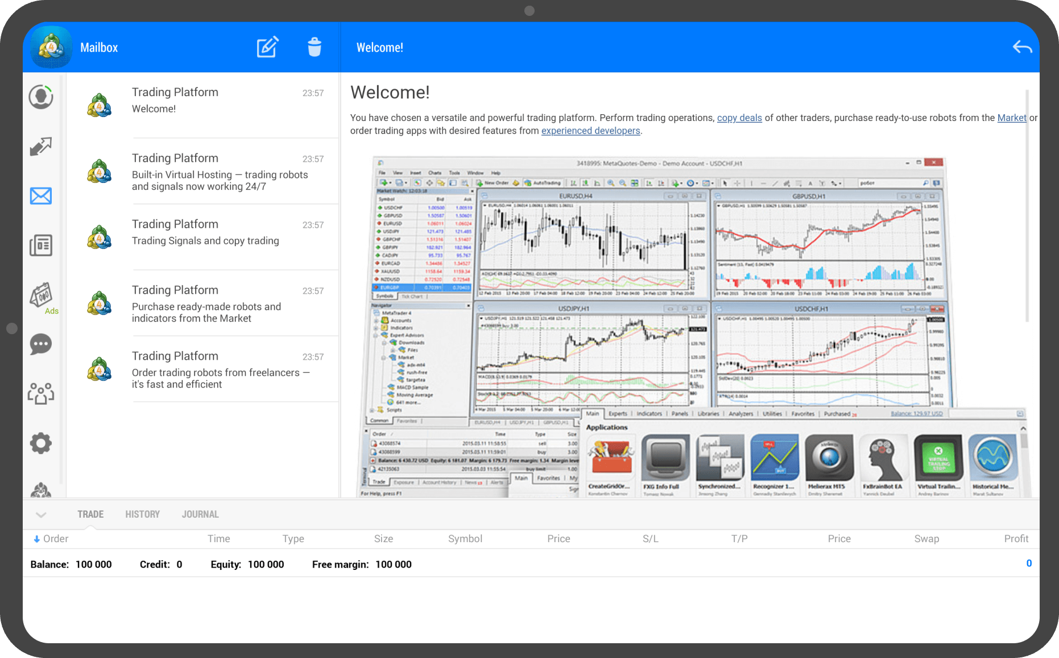Open the settings gear icon
This screenshot has height=658, width=1059.
point(41,443)
